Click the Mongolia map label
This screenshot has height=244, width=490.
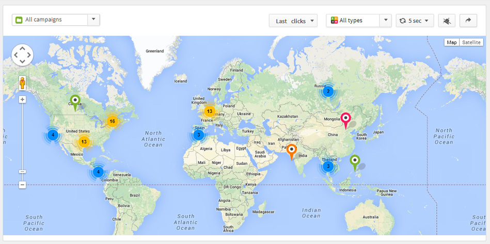(x=331, y=119)
